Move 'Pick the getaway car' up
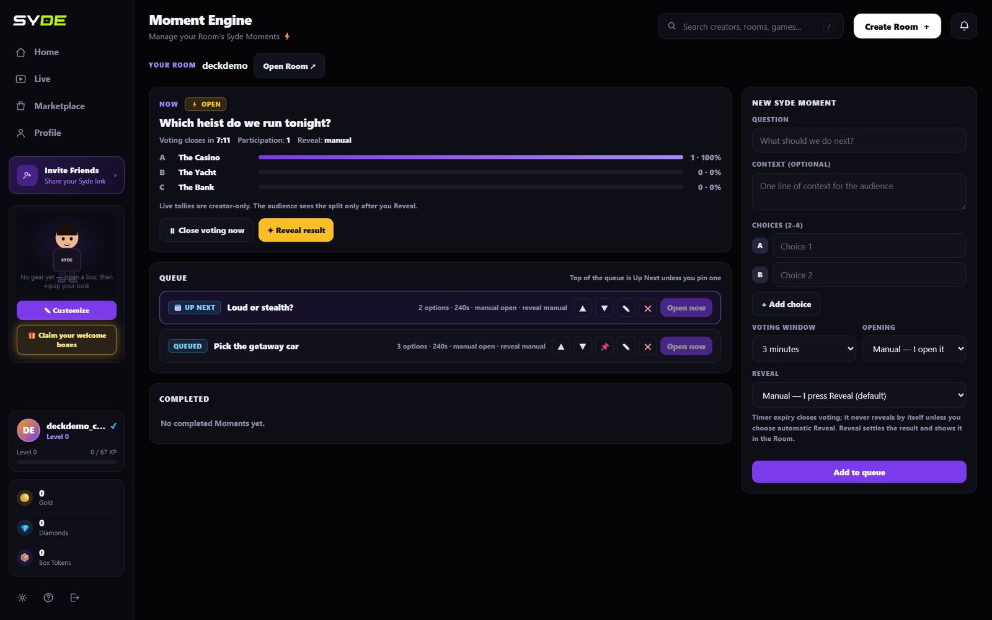This screenshot has height=620, width=992. tap(561, 347)
